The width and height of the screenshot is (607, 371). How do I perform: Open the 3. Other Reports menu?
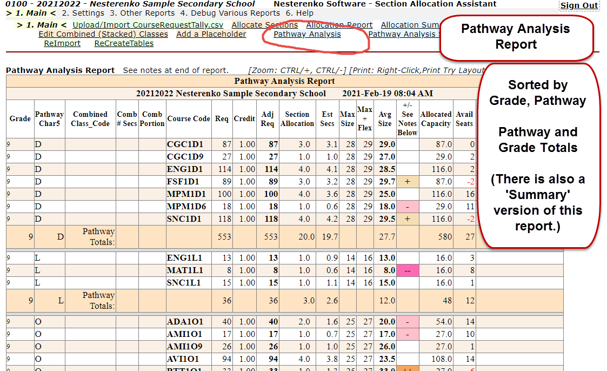pos(142,13)
